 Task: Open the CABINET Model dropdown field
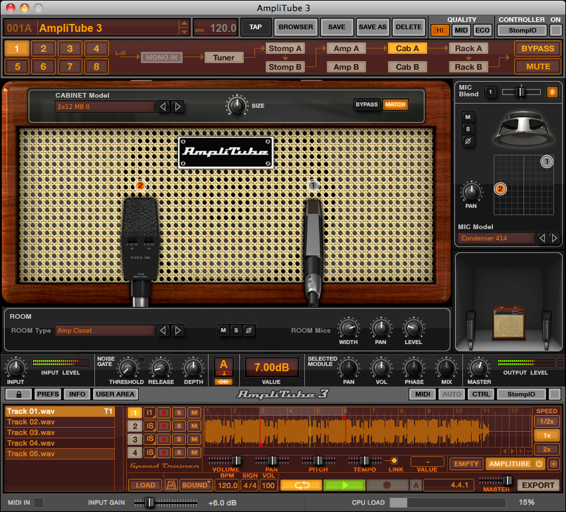coord(105,107)
